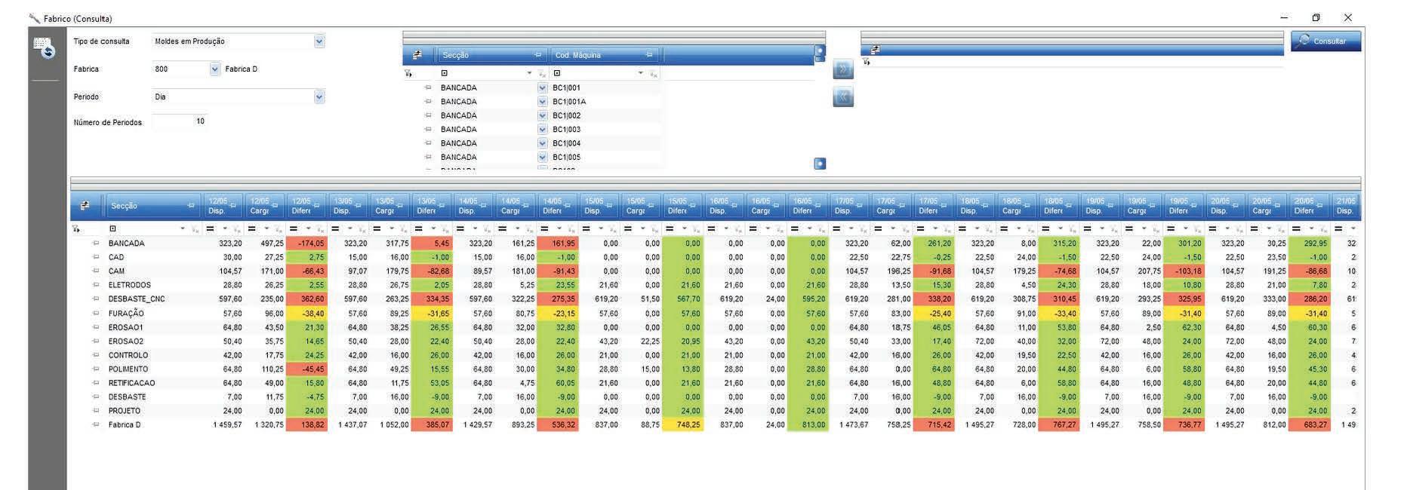Click operator icon under Cod. Máquina filter

tap(557, 73)
